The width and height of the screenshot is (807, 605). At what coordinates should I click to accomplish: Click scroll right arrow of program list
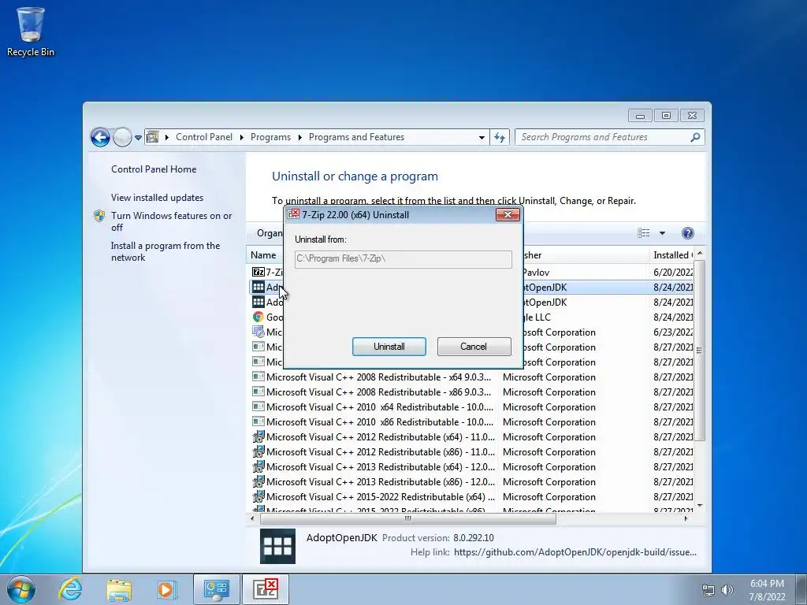pyautogui.click(x=686, y=518)
